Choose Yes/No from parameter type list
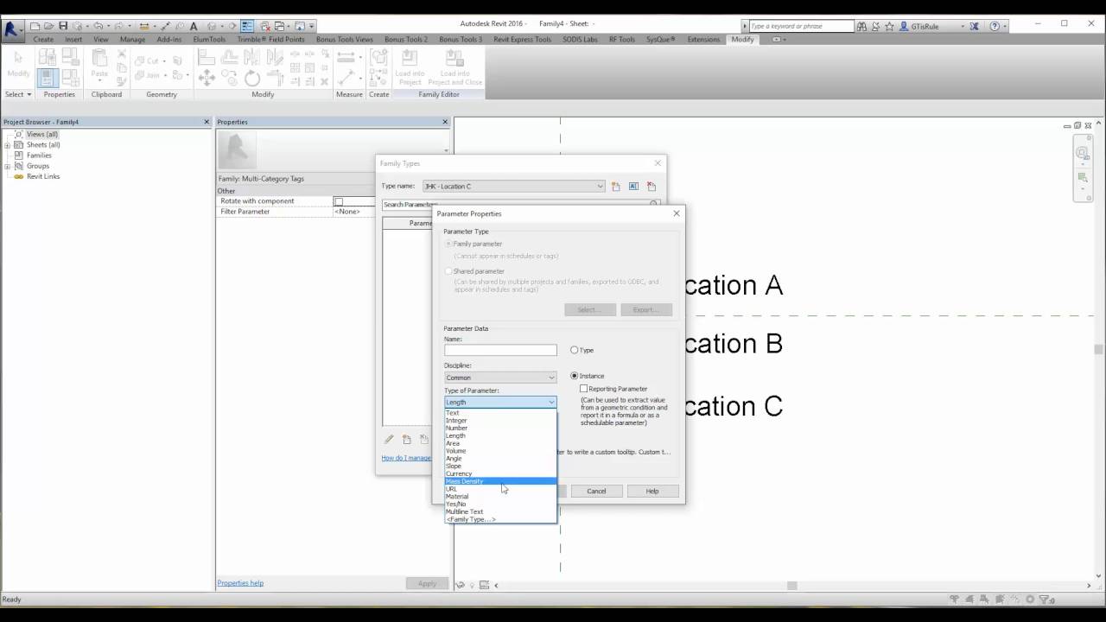 coord(500,504)
